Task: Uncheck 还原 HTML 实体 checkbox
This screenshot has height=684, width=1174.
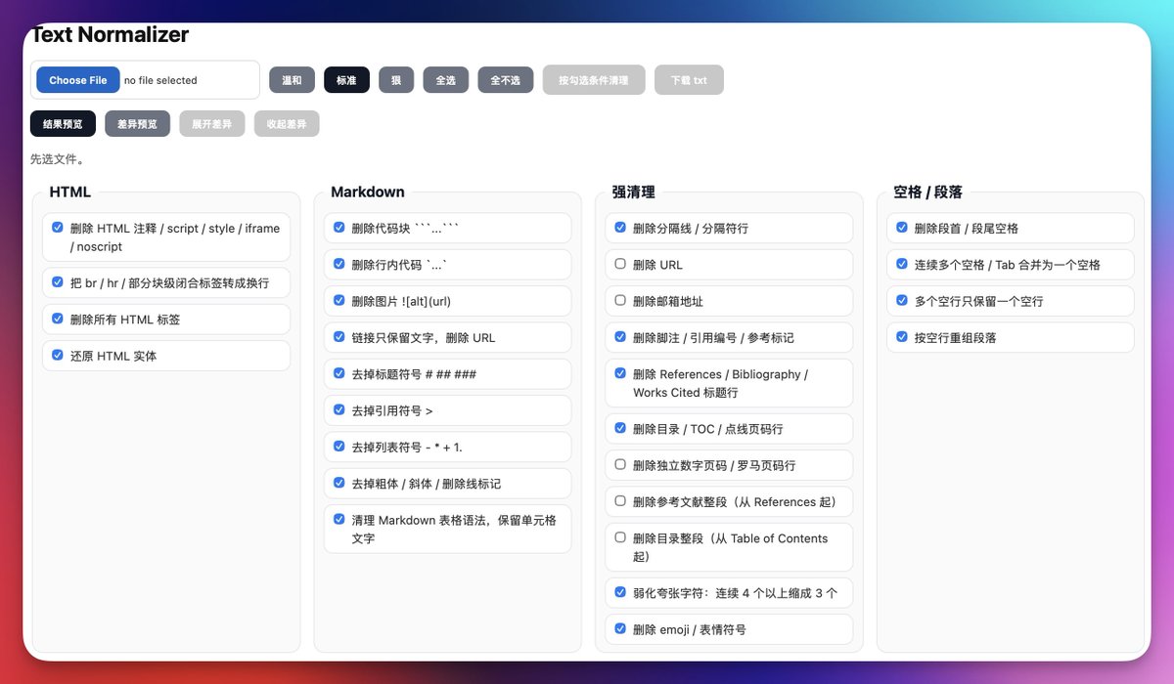Action: pyautogui.click(x=58, y=355)
